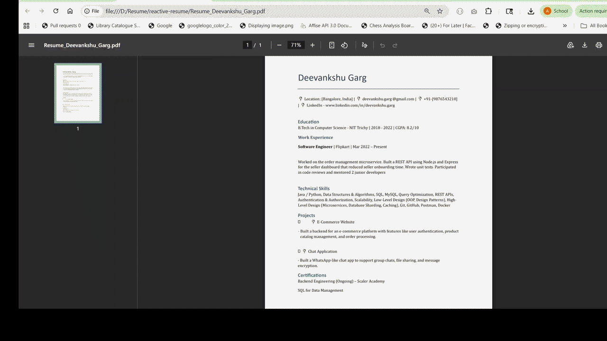Open the Affise API 3.0 bookmark
The width and height of the screenshot is (607, 341).
[326, 26]
